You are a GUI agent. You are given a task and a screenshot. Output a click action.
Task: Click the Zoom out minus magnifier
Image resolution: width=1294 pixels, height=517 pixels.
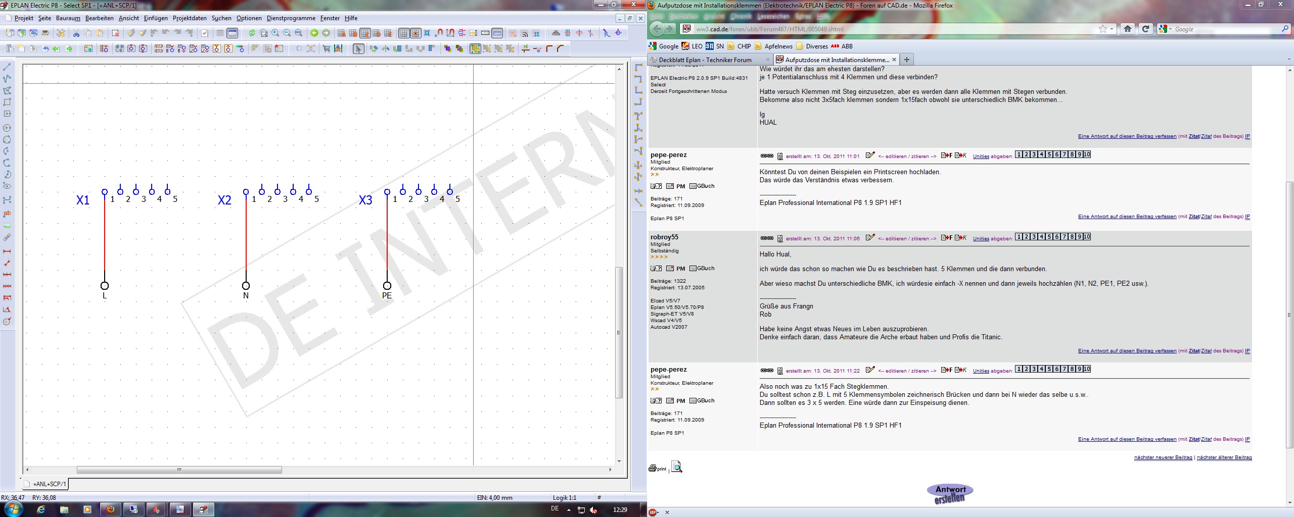pyautogui.click(x=287, y=33)
